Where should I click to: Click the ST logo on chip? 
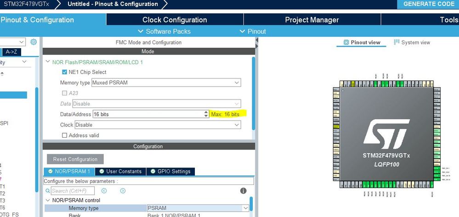pos(386,134)
